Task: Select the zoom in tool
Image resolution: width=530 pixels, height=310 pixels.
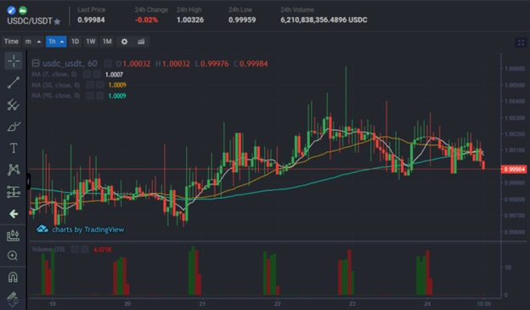Action: [x=13, y=256]
